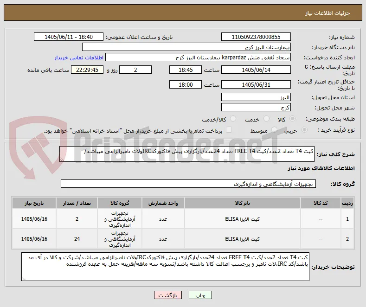Select the متوسط purchase type radio

point(275,130)
